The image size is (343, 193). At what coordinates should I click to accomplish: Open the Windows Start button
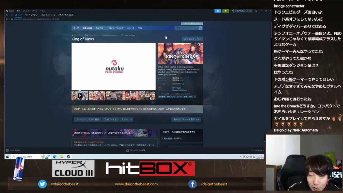click(7, 157)
